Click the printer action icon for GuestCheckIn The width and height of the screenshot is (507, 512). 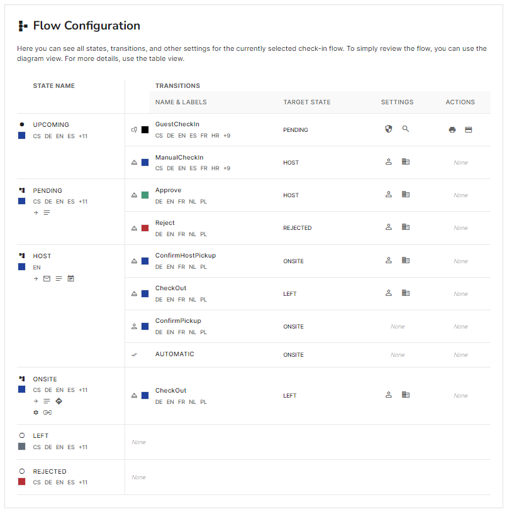(452, 129)
